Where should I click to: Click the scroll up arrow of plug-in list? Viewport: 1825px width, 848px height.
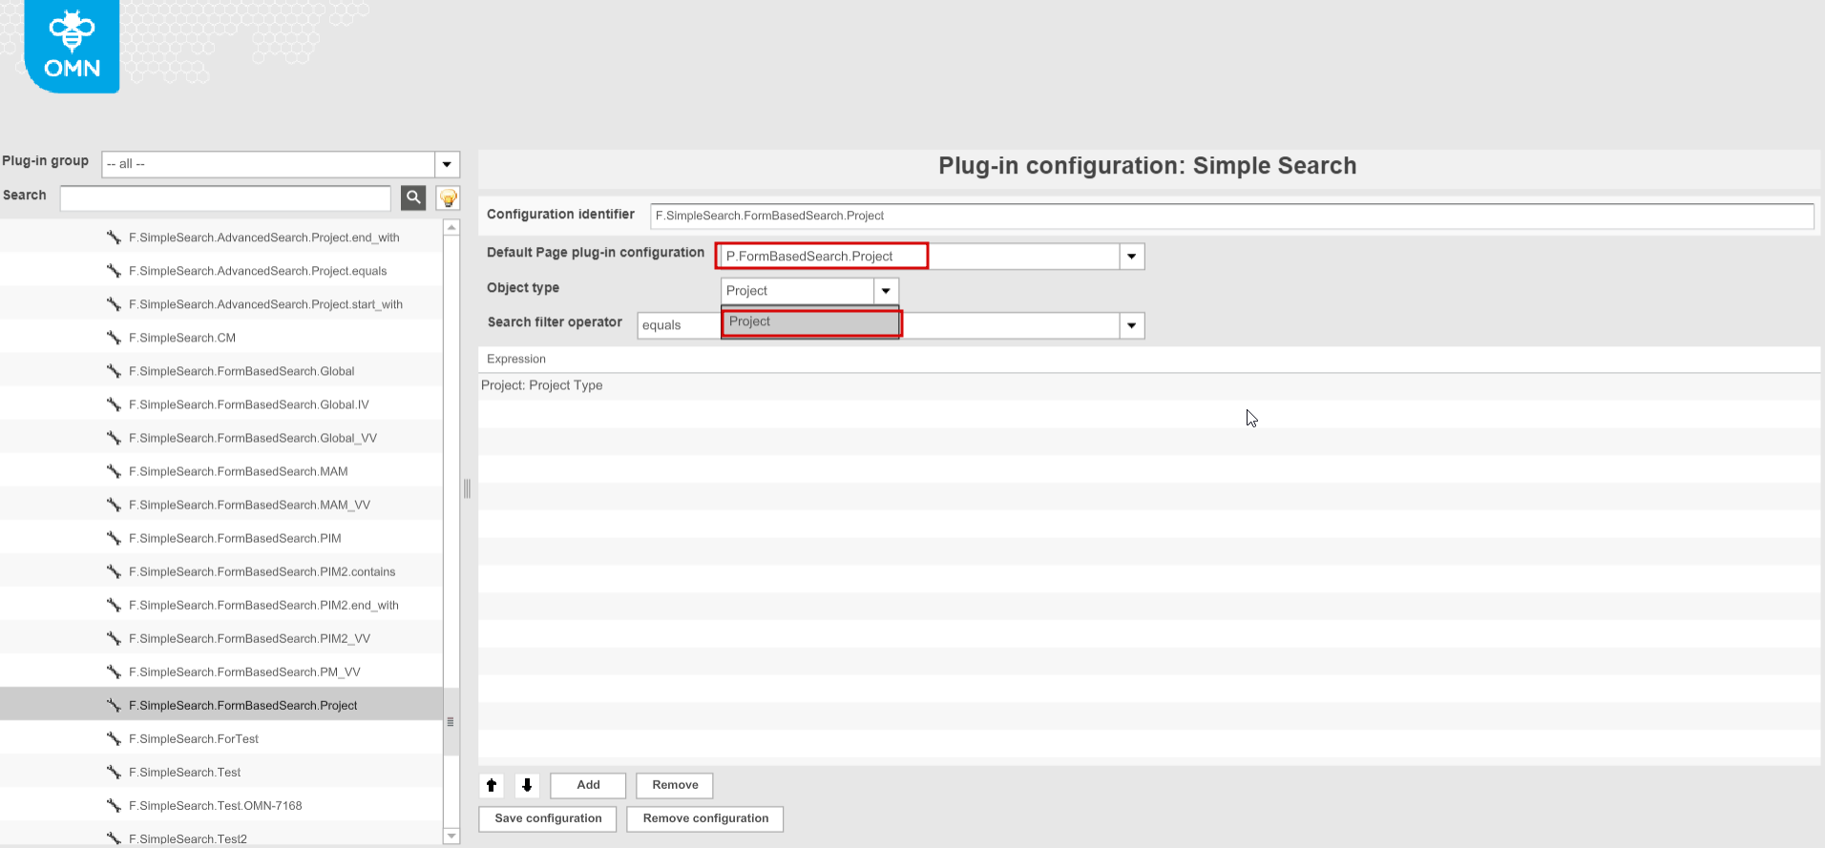pyautogui.click(x=451, y=227)
